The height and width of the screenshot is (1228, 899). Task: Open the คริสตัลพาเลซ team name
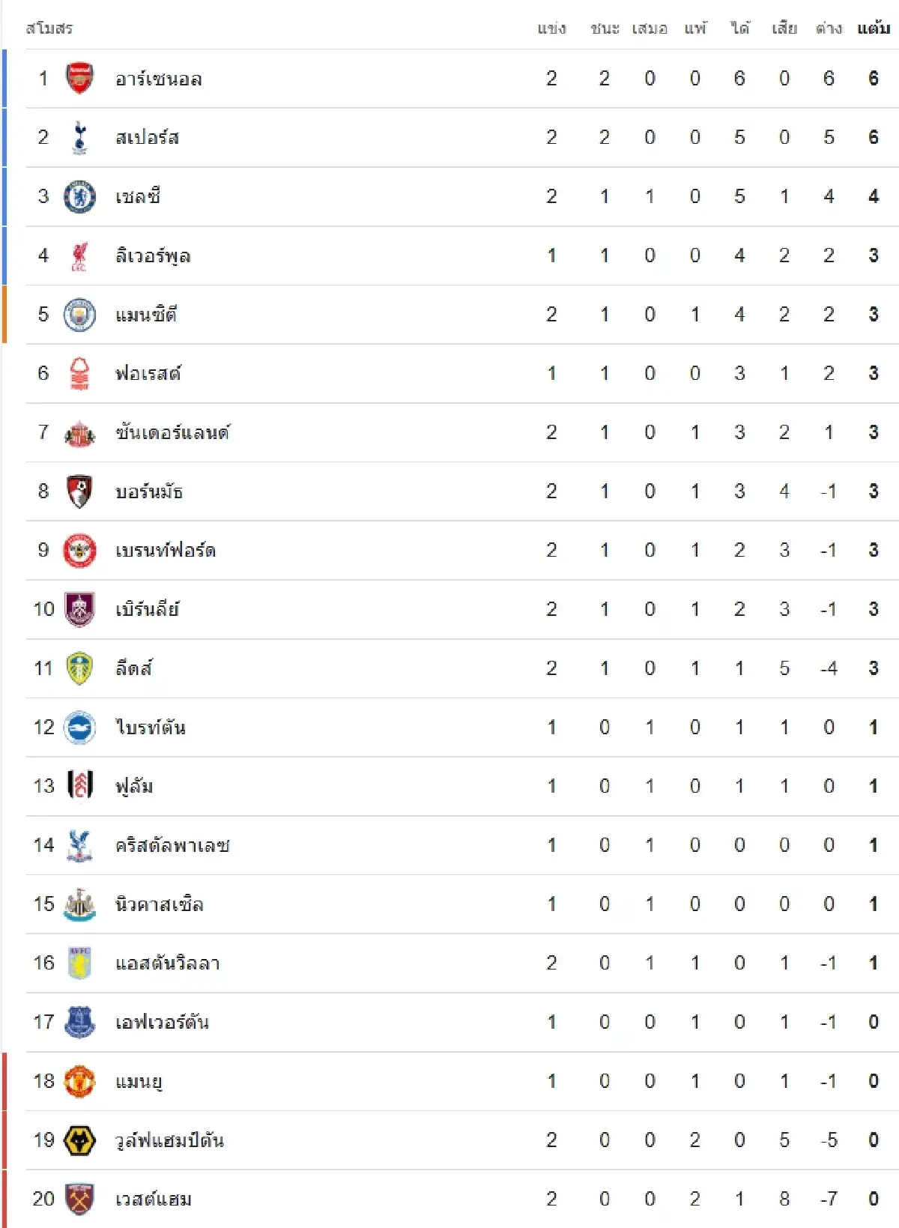[x=172, y=846]
